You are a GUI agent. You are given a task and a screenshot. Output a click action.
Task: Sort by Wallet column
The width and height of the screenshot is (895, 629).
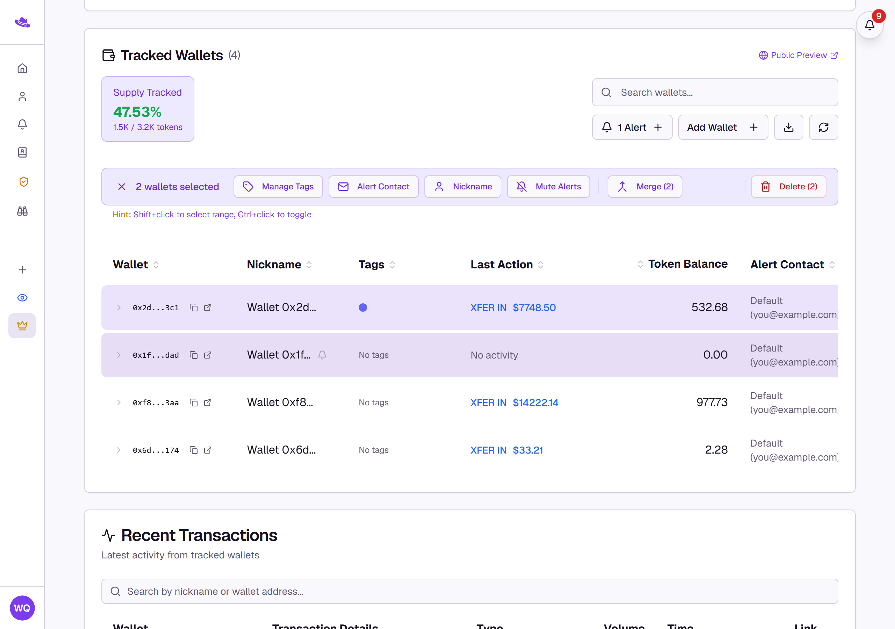click(x=136, y=265)
